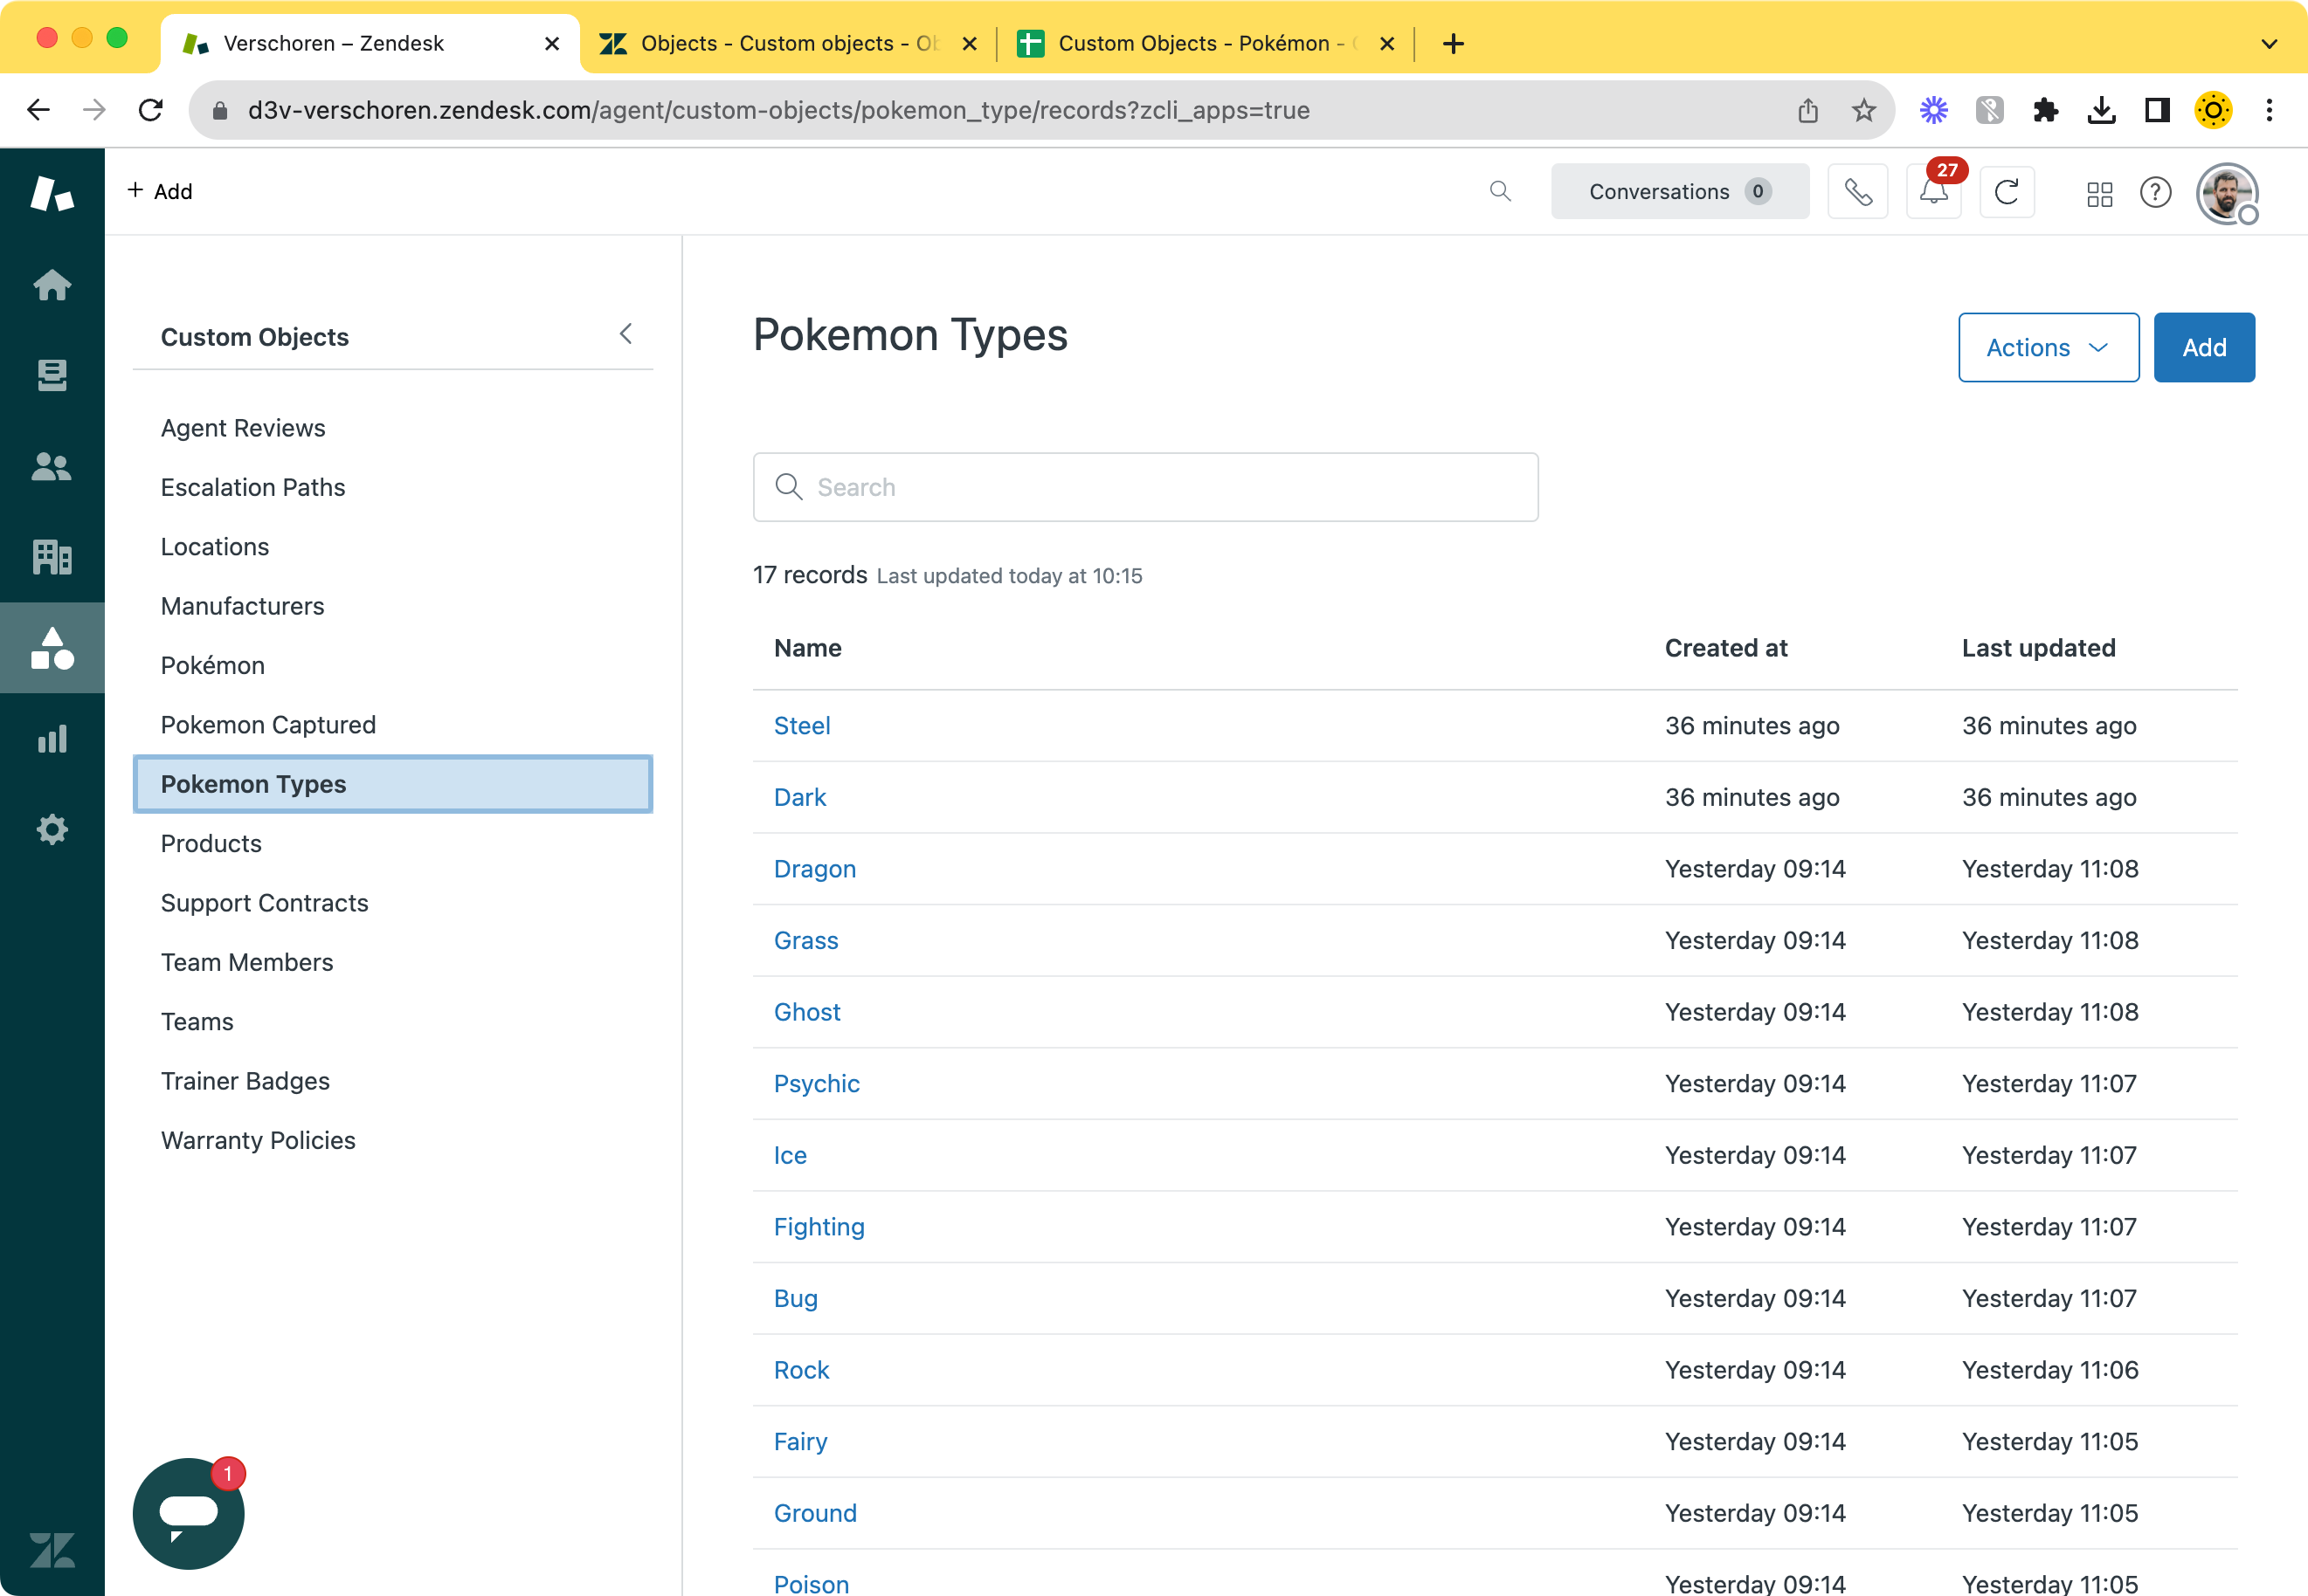Click inside the Search records field
The width and height of the screenshot is (2308, 1596).
(x=1144, y=487)
